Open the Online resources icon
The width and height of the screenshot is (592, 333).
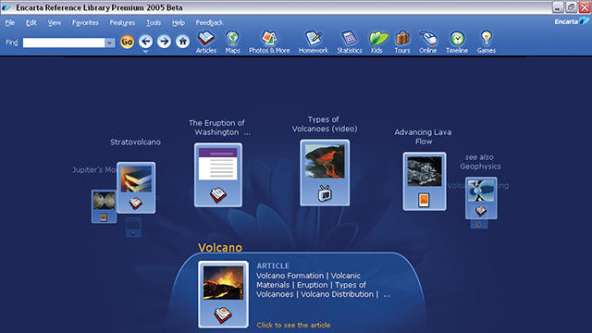tap(427, 42)
